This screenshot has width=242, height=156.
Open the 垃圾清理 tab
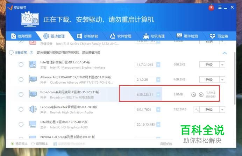[x=154, y=36]
